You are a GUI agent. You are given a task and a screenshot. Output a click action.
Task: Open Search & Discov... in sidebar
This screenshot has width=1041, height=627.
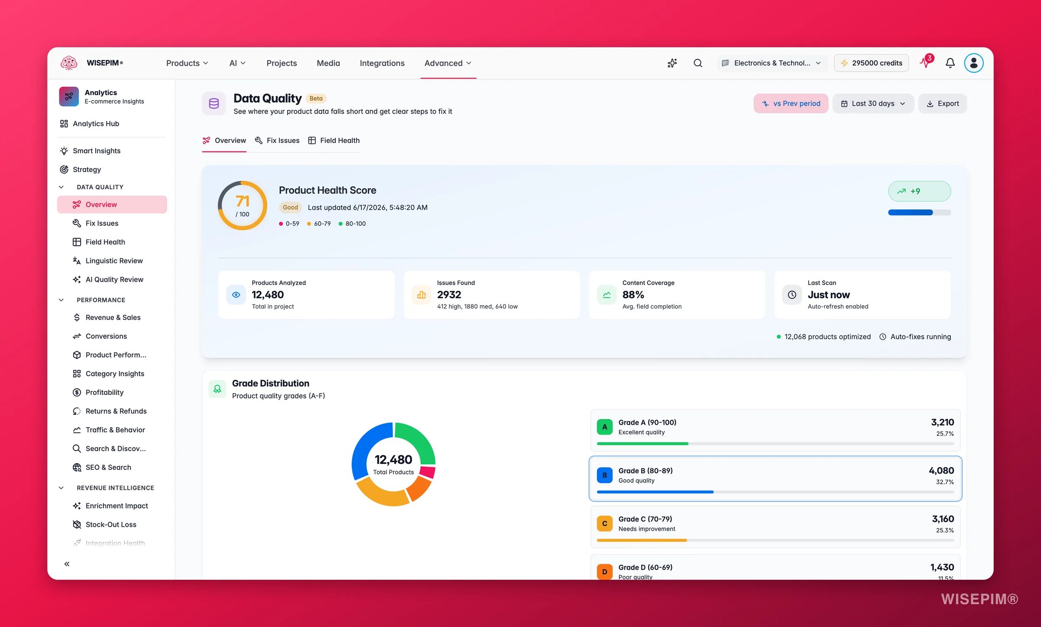(112, 449)
